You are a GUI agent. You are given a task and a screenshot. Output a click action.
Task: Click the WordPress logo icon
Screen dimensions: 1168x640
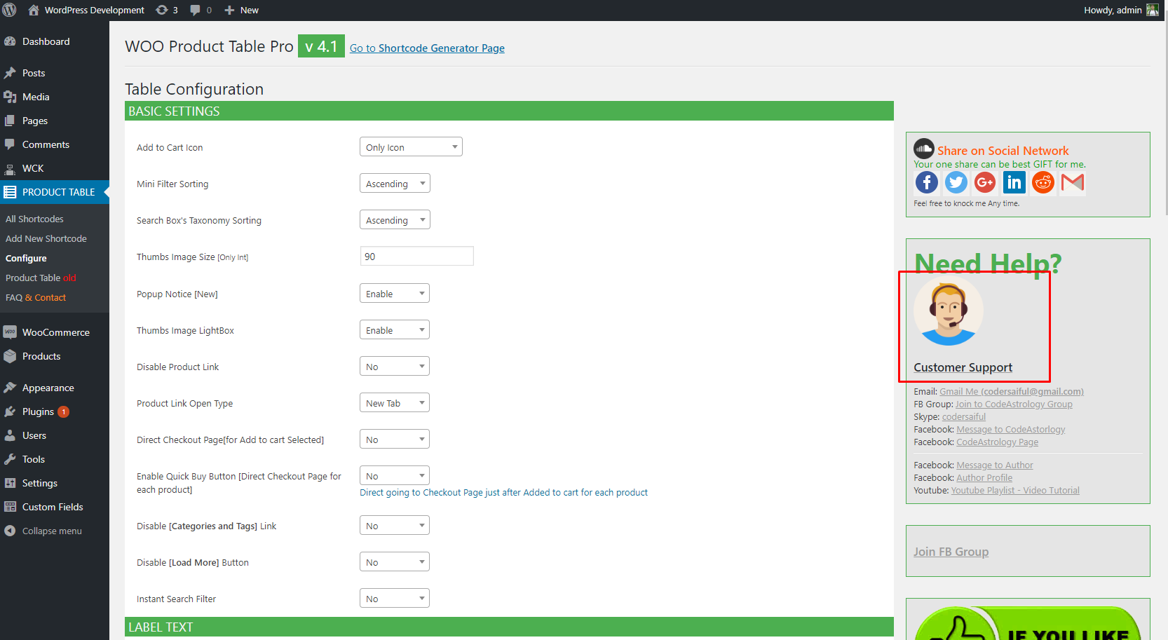[10, 10]
